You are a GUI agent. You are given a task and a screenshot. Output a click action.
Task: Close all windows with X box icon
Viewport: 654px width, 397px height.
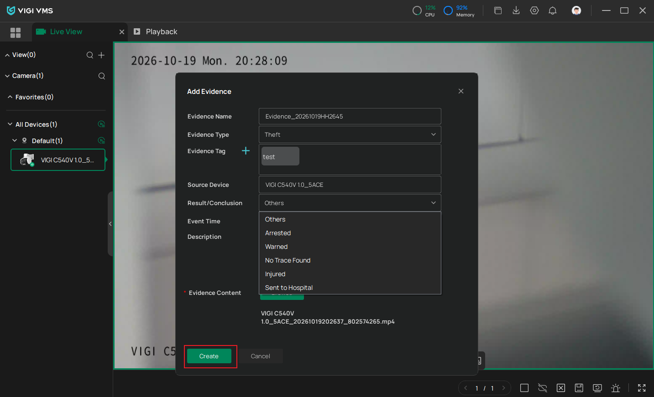(x=561, y=388)
